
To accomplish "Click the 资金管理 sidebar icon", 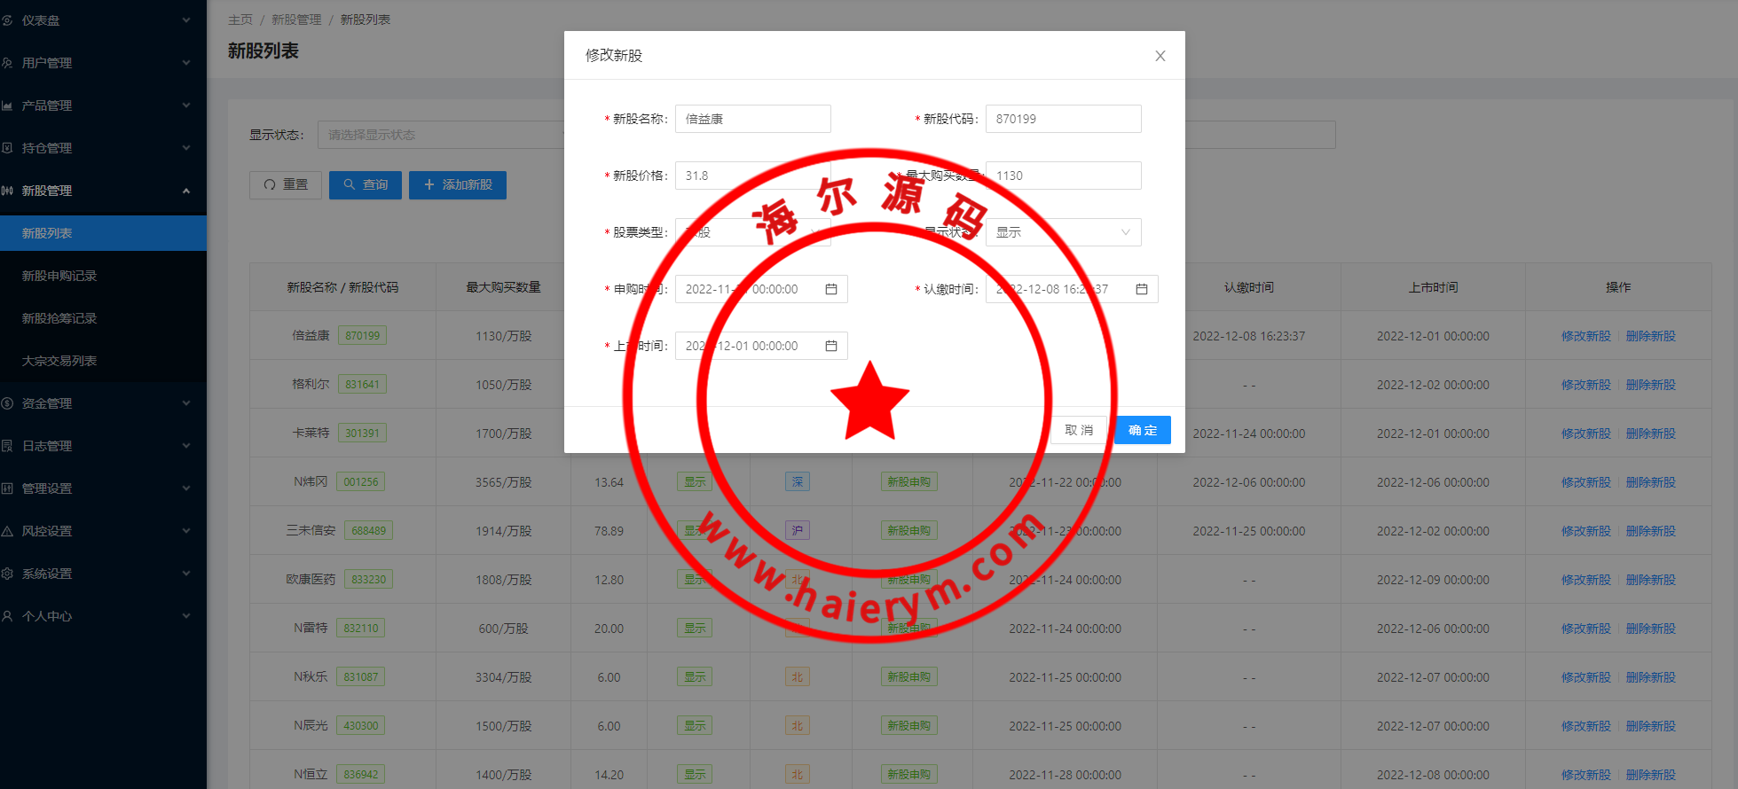I will [7, 403].
